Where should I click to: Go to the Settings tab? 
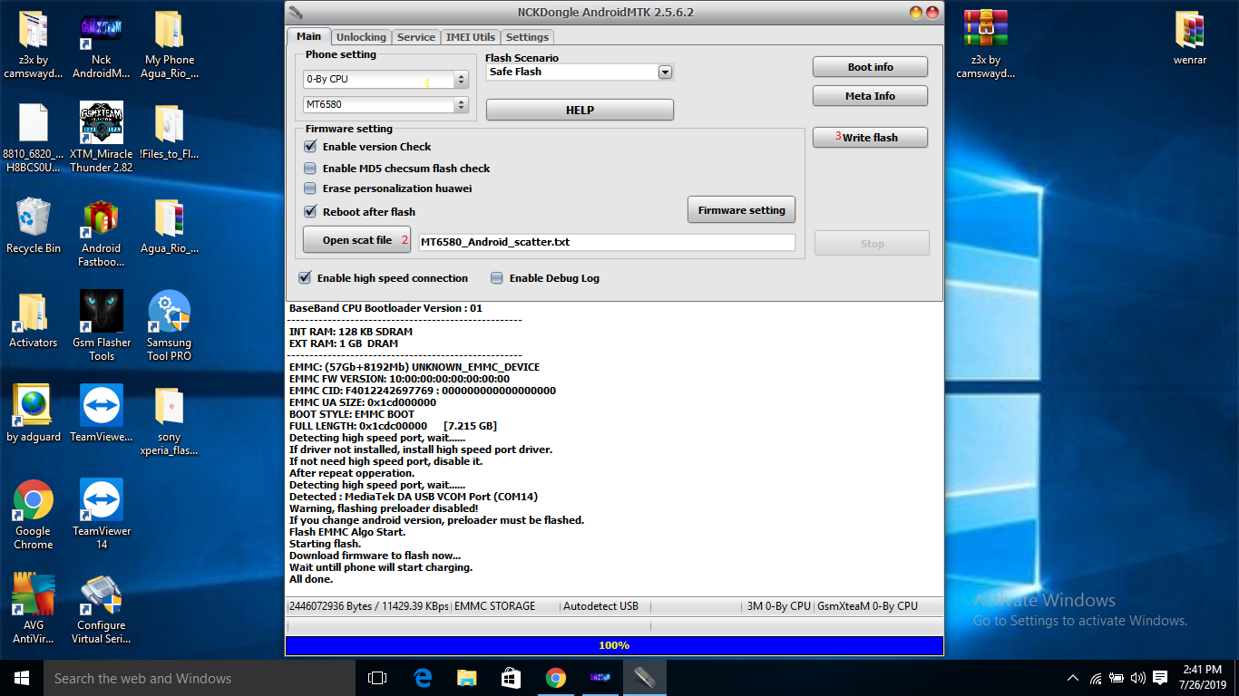point(527,37)
